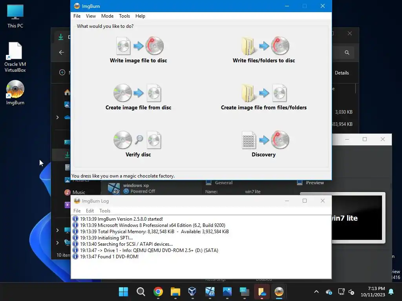This screenshot has width=402, height=301.
Task: Select the This PC desktop icon
Action: (15, 16)
